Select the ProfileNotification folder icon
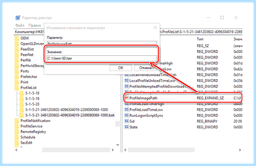The image size is (256, 166). (x=17, y=121)
